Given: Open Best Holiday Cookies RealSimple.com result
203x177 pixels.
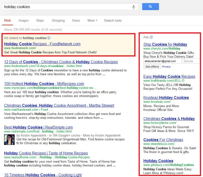Looking at the screenshot, I should (38, 127).
